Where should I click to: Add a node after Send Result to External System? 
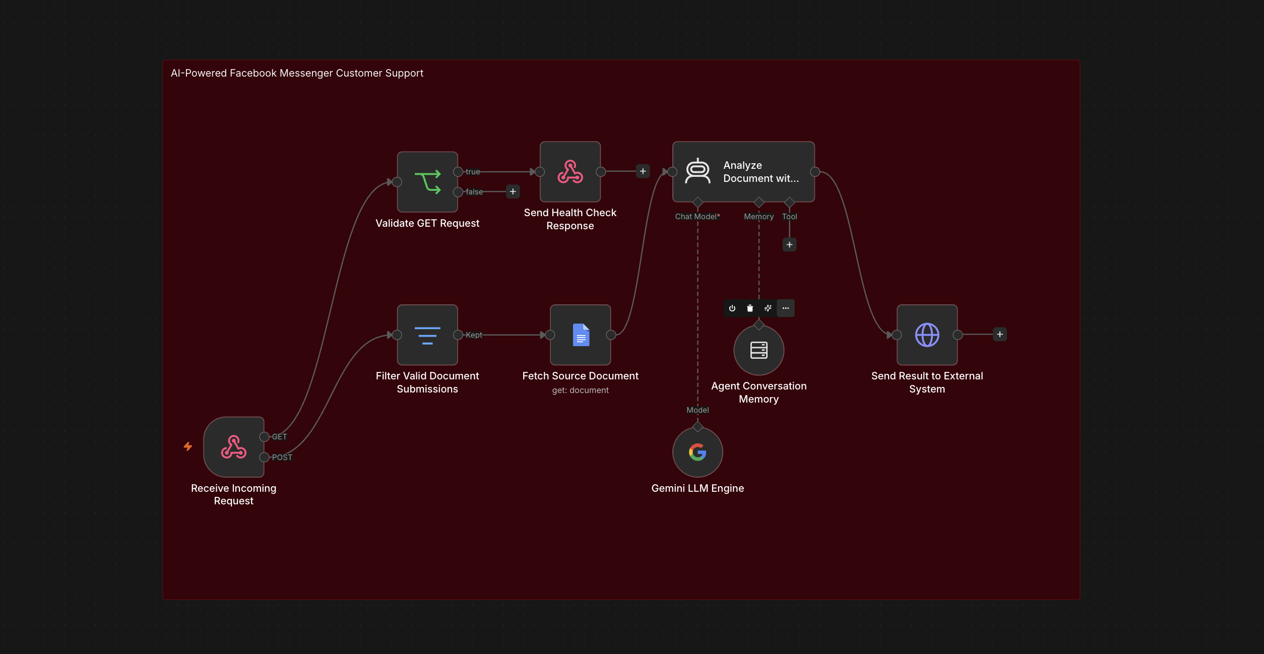(1000, 335)
